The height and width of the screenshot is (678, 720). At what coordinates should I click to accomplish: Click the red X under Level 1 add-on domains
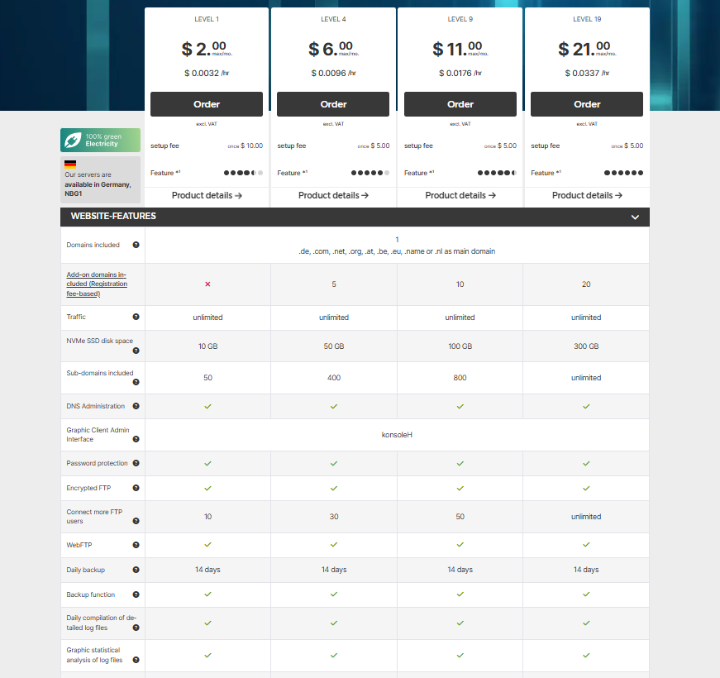pyautogui.click(x=207, y=284)
